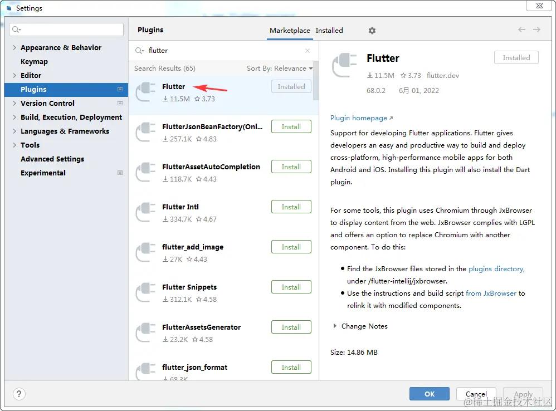
Task: Open the Plugin homepage link
Action: [362, 118]
